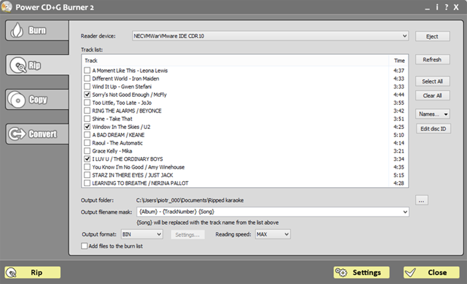The image size is (467, 284).
Task: Switch to the Rip tab
Action: tap(38, 65)
